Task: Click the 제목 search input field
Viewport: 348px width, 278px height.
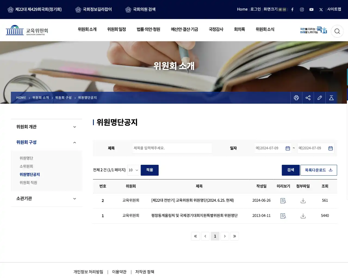Action: pos(172,148)
